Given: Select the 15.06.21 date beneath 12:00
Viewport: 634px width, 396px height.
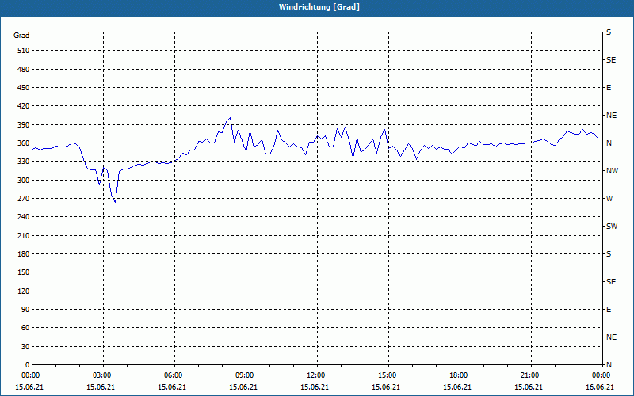Looking at the screenshot, I should point(314,387).
